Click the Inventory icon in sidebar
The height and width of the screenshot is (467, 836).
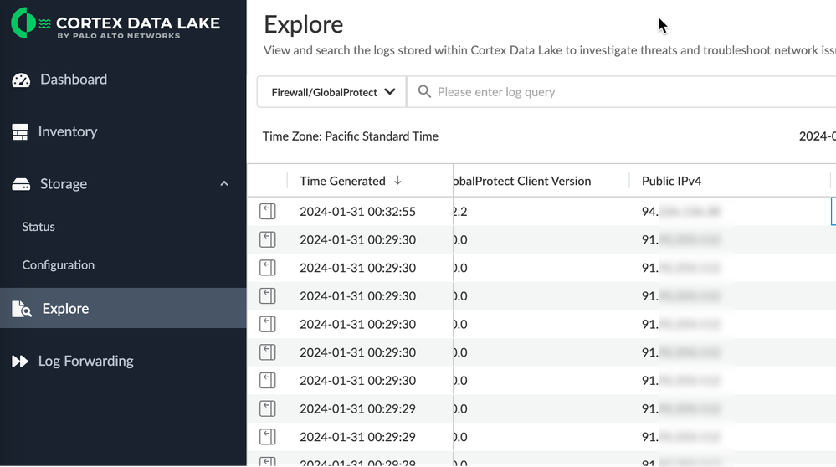point(20,132)
